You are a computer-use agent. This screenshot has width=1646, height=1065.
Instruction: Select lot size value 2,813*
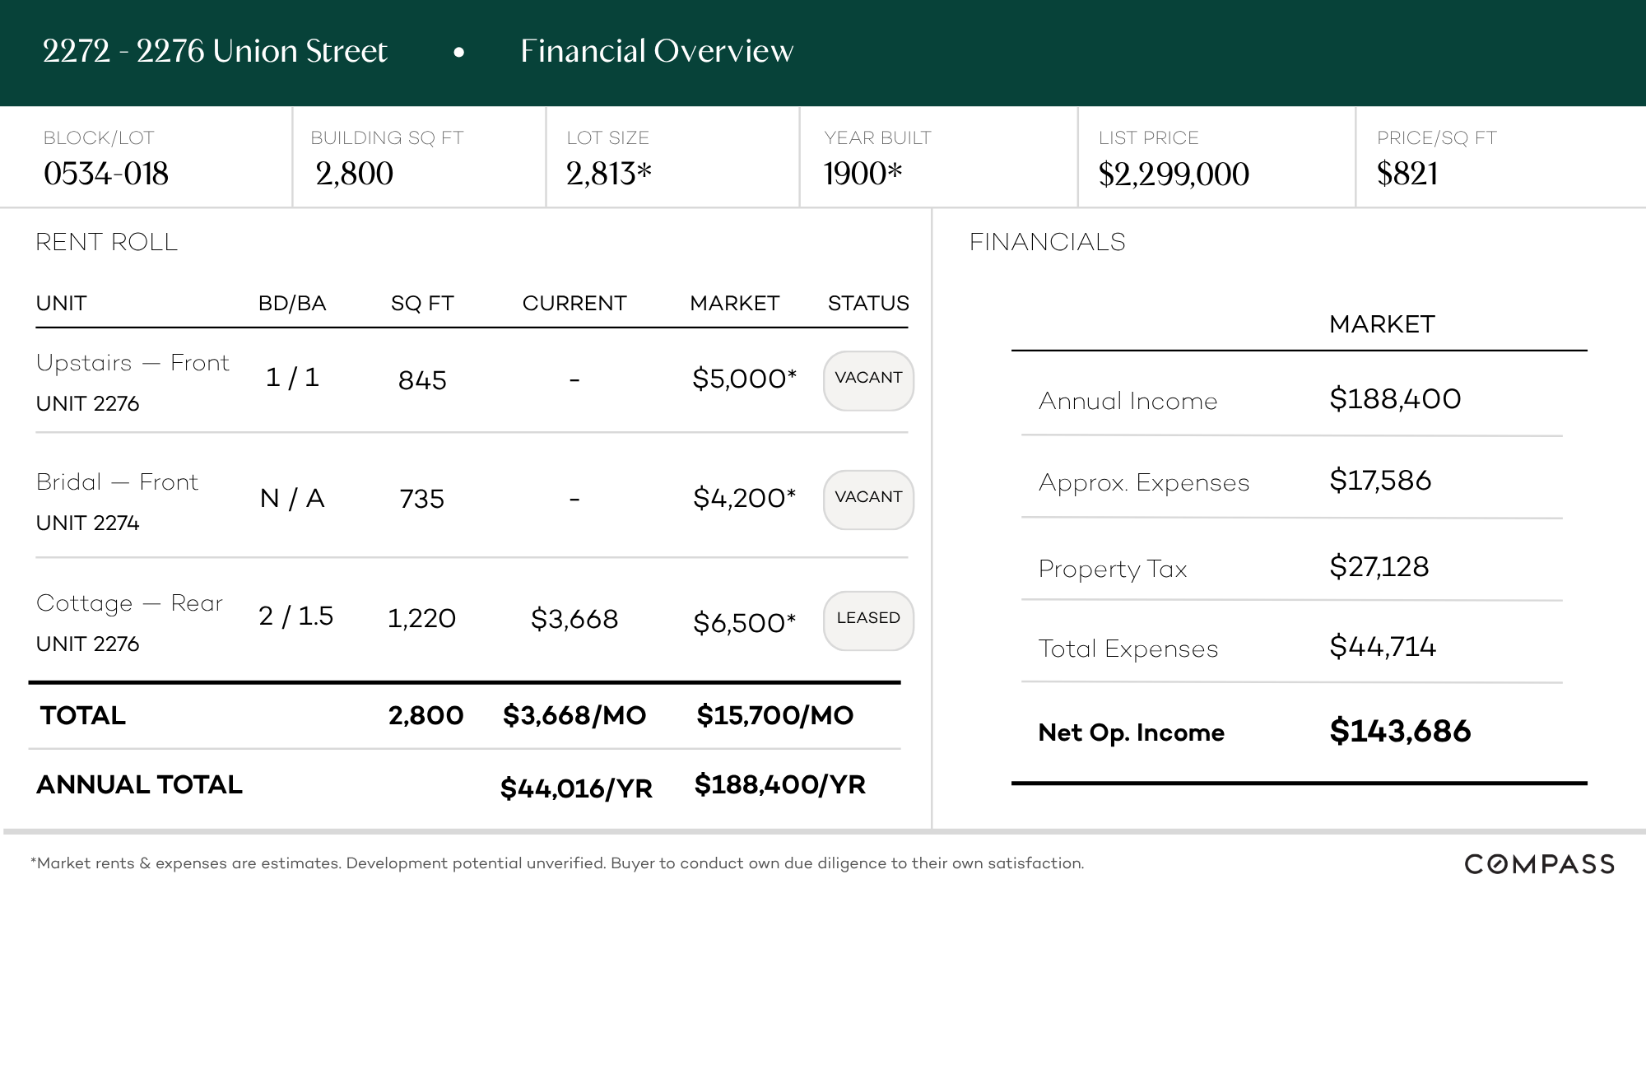(x=609, y=174)
